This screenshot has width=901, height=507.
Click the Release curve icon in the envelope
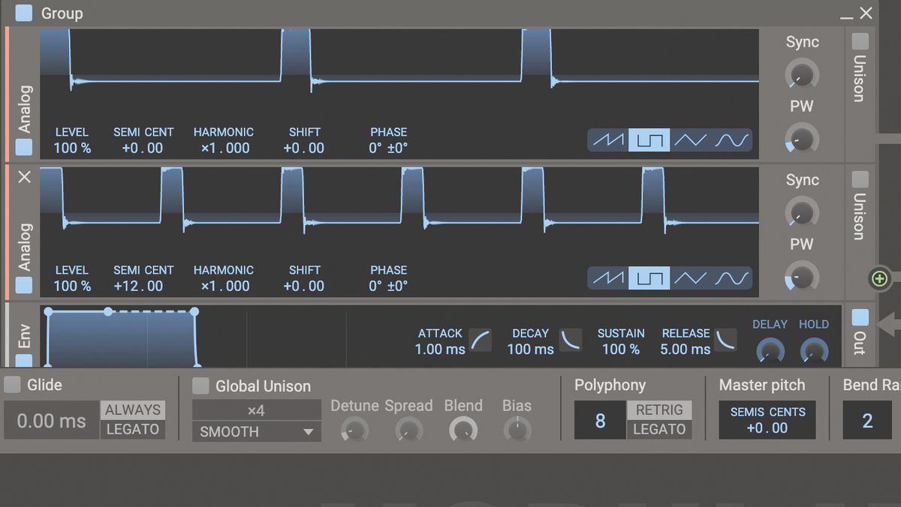723,341
